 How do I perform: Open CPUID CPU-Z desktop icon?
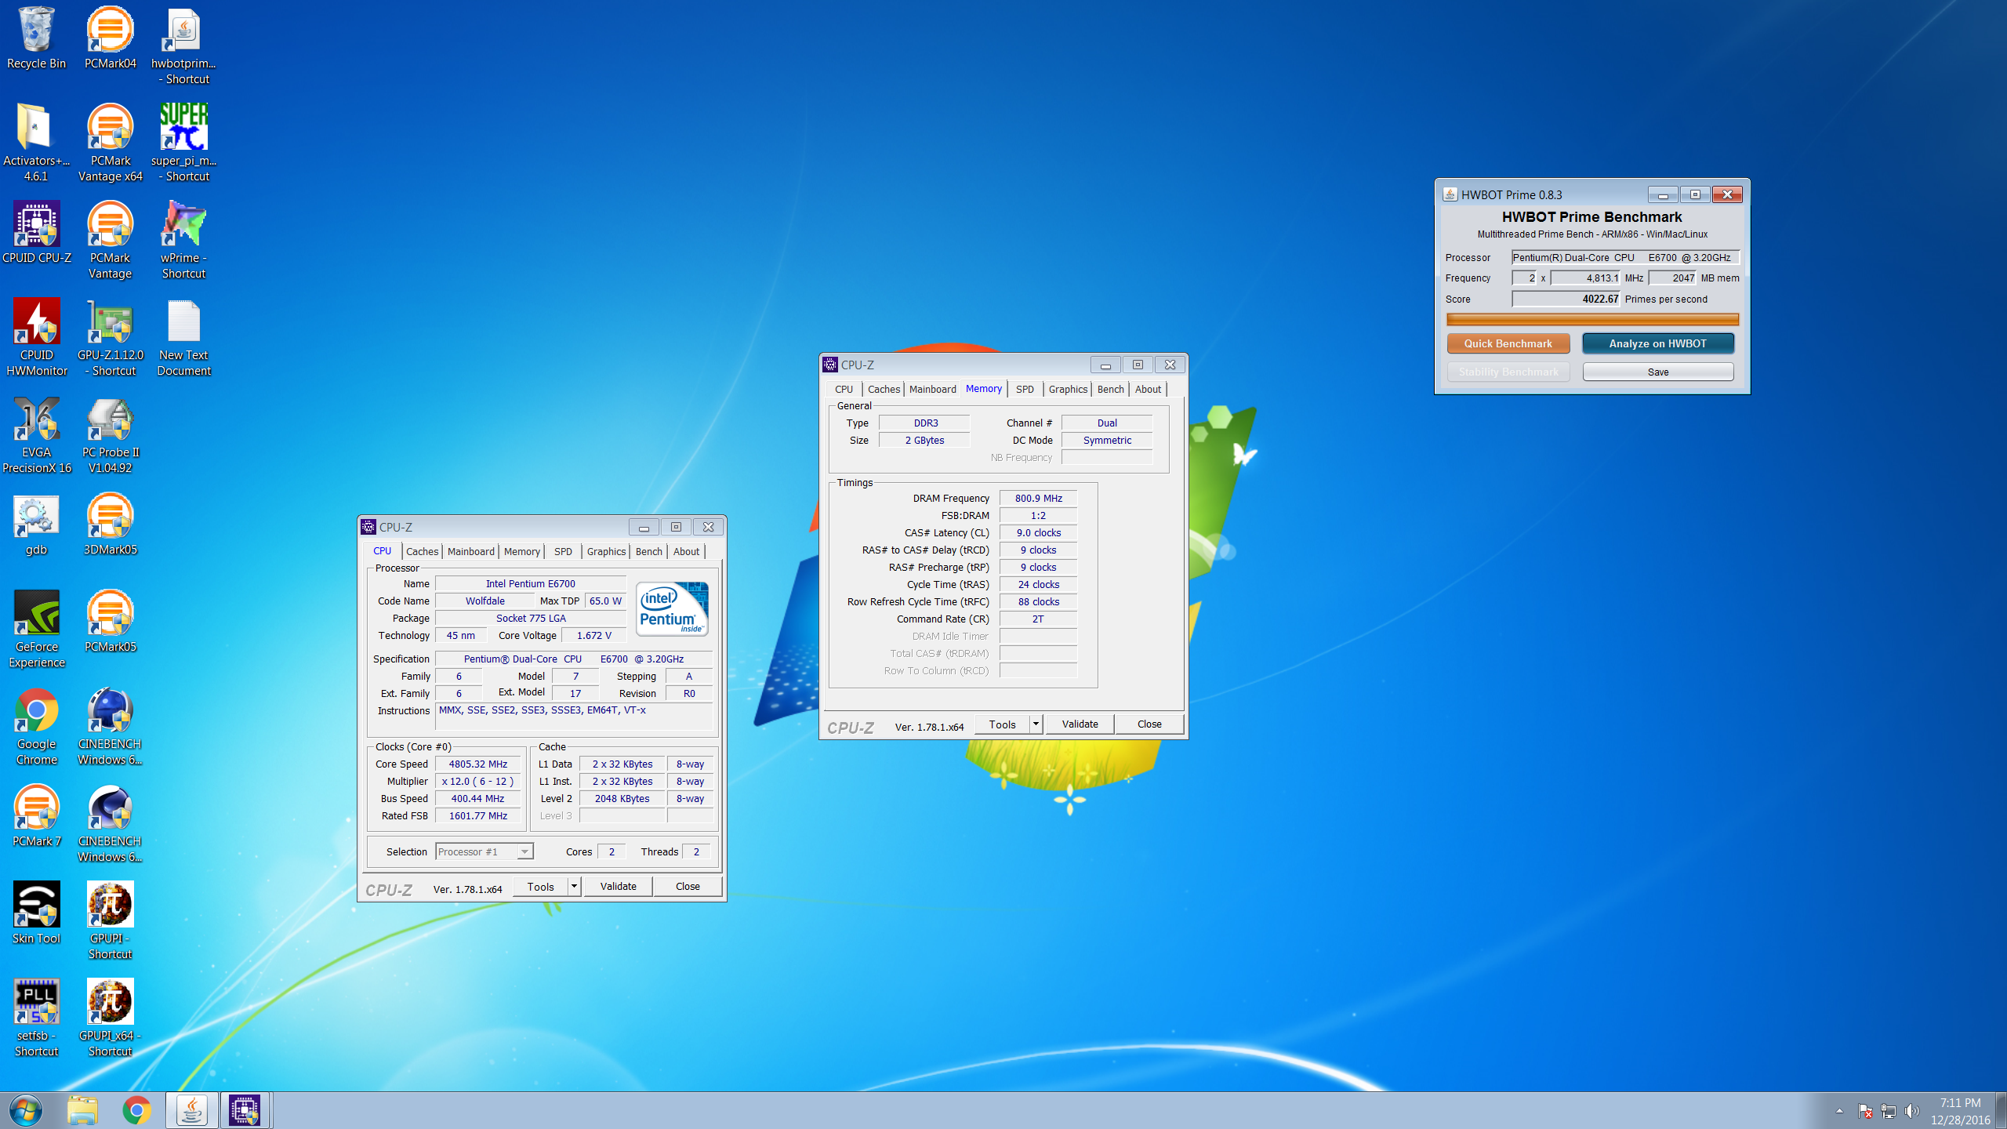pyautogui.click(x=36, y=232)
